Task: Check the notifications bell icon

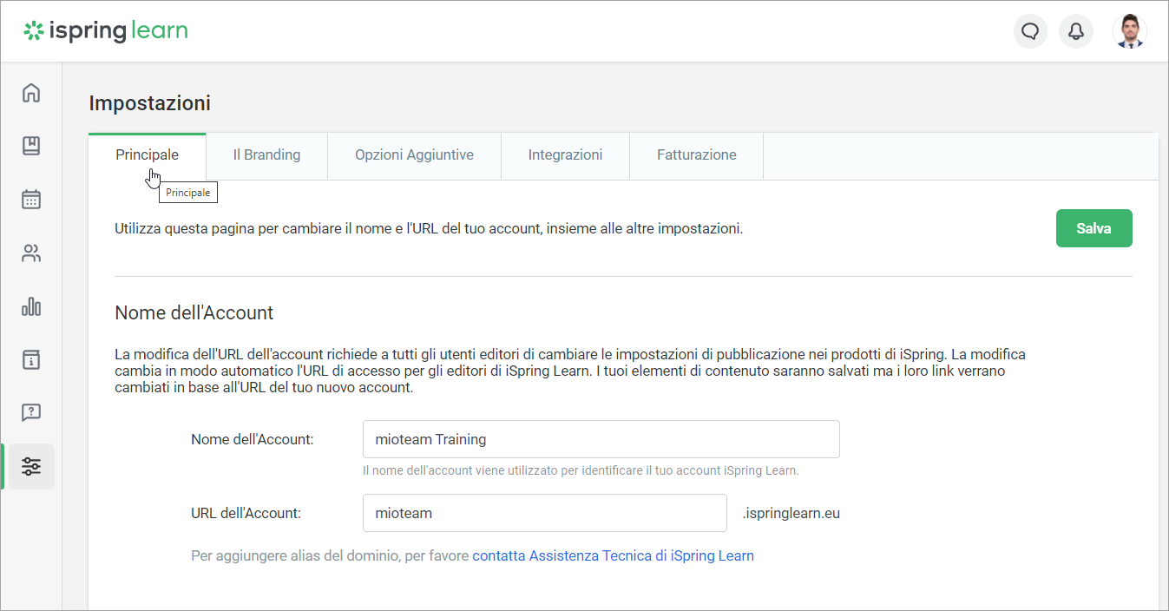Action: tap(1076, 32)
